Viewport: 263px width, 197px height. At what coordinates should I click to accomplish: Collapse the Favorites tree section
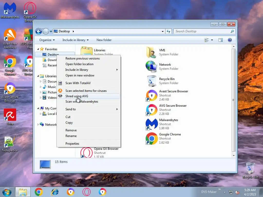click(x=38, y=49)
